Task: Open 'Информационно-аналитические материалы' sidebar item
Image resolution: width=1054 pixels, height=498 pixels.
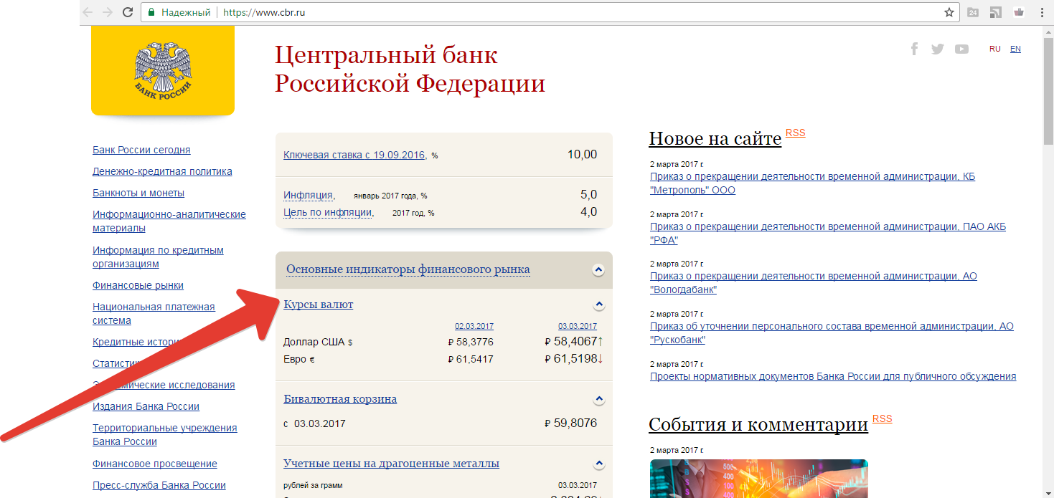Action: [169, 221]
